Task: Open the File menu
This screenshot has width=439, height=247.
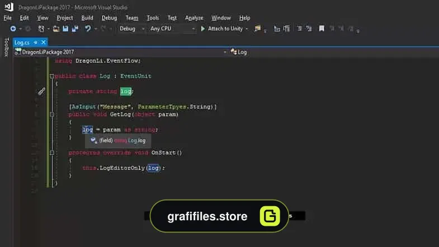Action: click(8, 18)
